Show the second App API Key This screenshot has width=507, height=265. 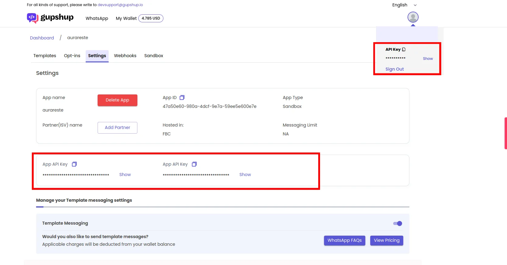tap(245, 175)
